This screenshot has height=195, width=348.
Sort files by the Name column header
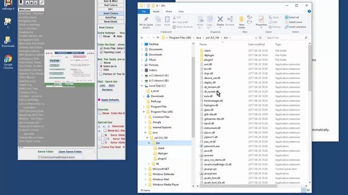(x=203, y=44)
